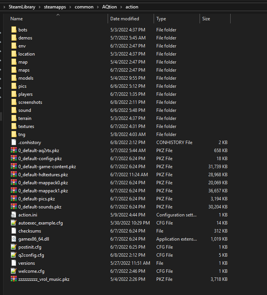Click the 0_default-sounds.pkz archive icon
This screenshot has width=267, height=295.
pyautogui.click(x=14, y=207)
